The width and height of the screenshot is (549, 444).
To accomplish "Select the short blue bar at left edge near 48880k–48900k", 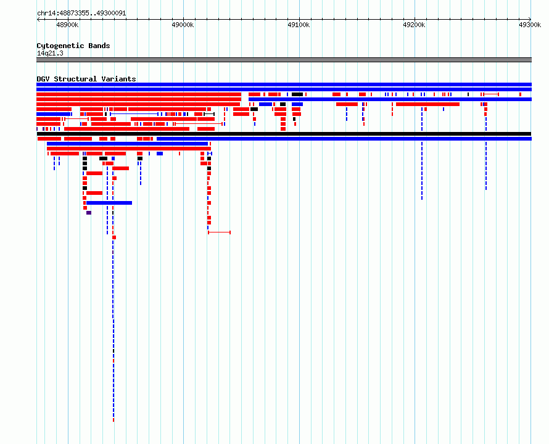I will pyautogui.click(x=54, y=114).
